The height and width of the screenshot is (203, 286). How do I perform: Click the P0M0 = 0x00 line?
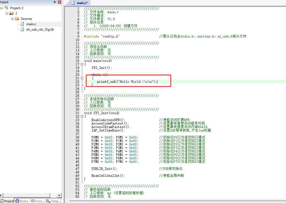[115, 137]
